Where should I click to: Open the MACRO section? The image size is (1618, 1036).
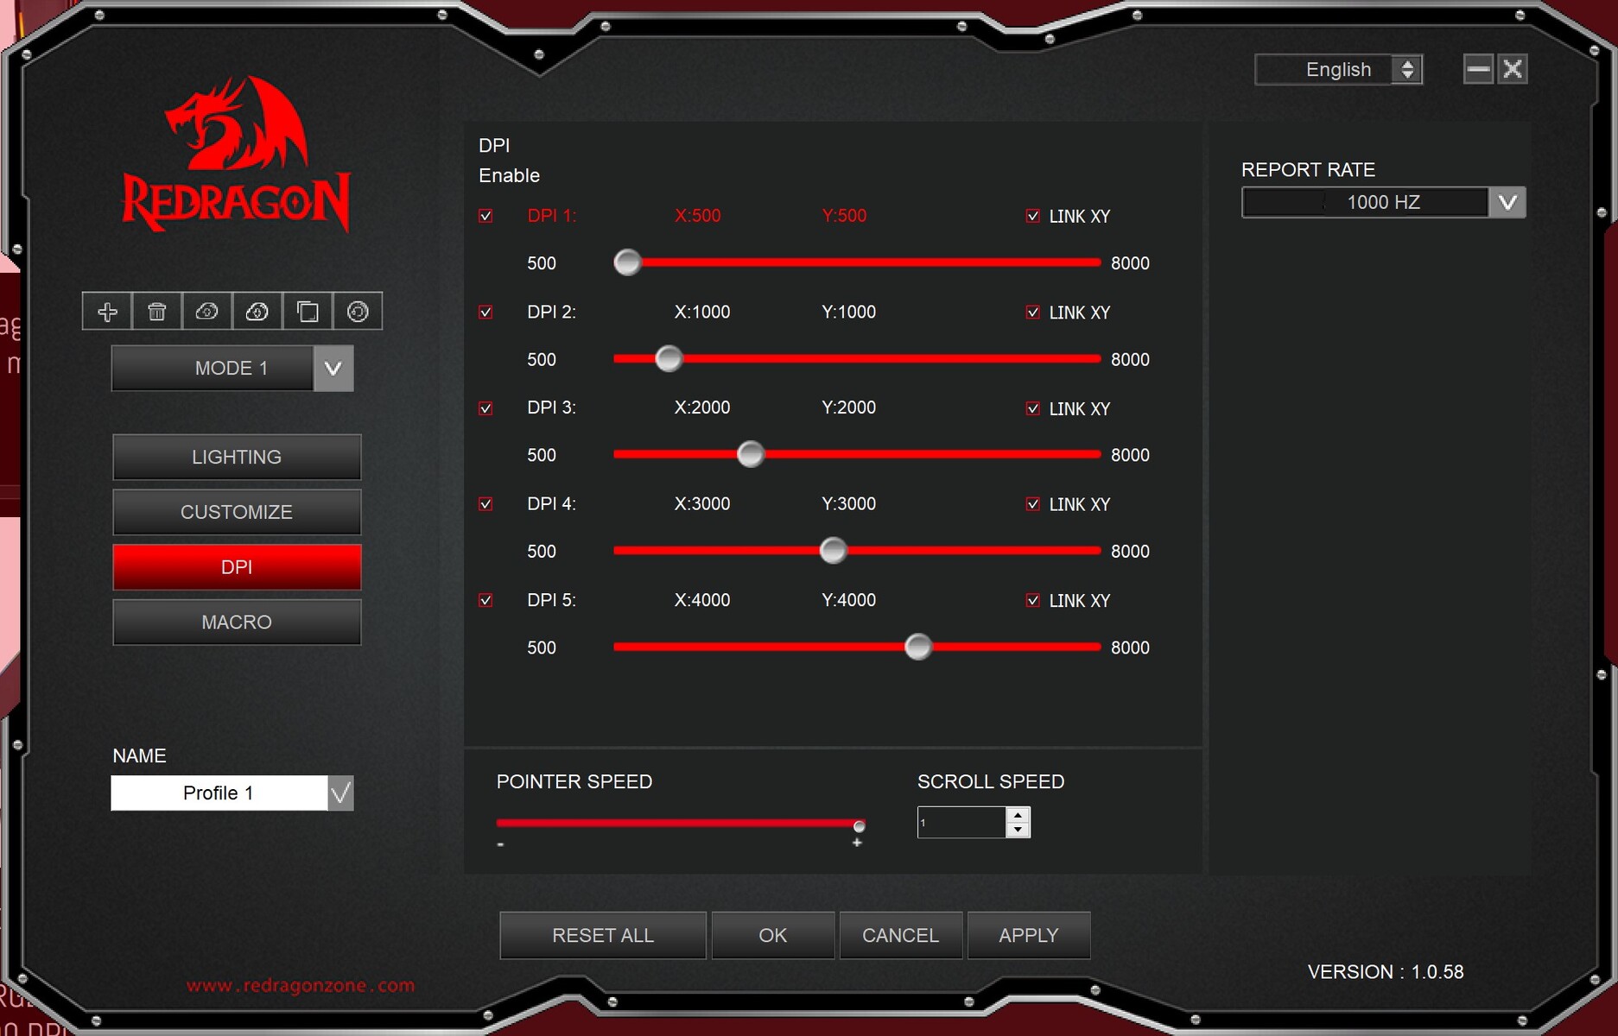(x=237, y=622)
